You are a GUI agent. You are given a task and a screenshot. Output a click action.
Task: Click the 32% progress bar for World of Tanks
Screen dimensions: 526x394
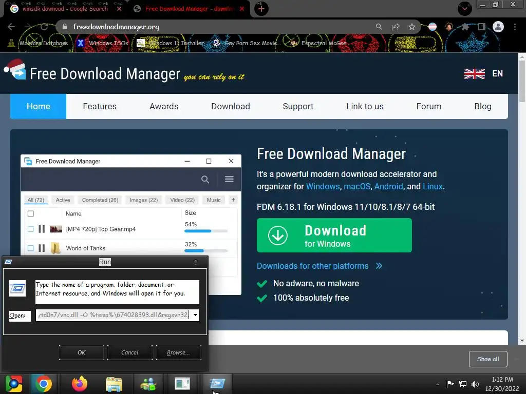[x=205, y=250]
